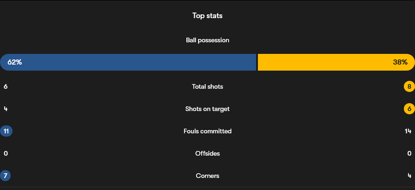Screen dimensions: 415x190
Task: Click the yellow total shots badge showing 8
Action: (409, 86)
